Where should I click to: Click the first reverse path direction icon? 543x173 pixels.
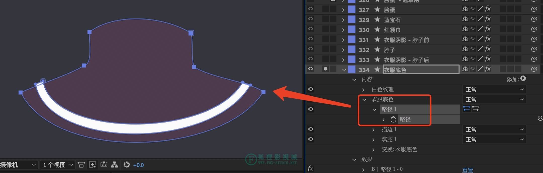[467, 109]
